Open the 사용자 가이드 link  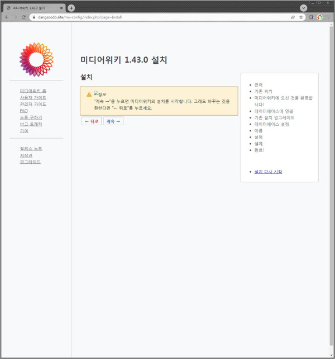(33, 97)
